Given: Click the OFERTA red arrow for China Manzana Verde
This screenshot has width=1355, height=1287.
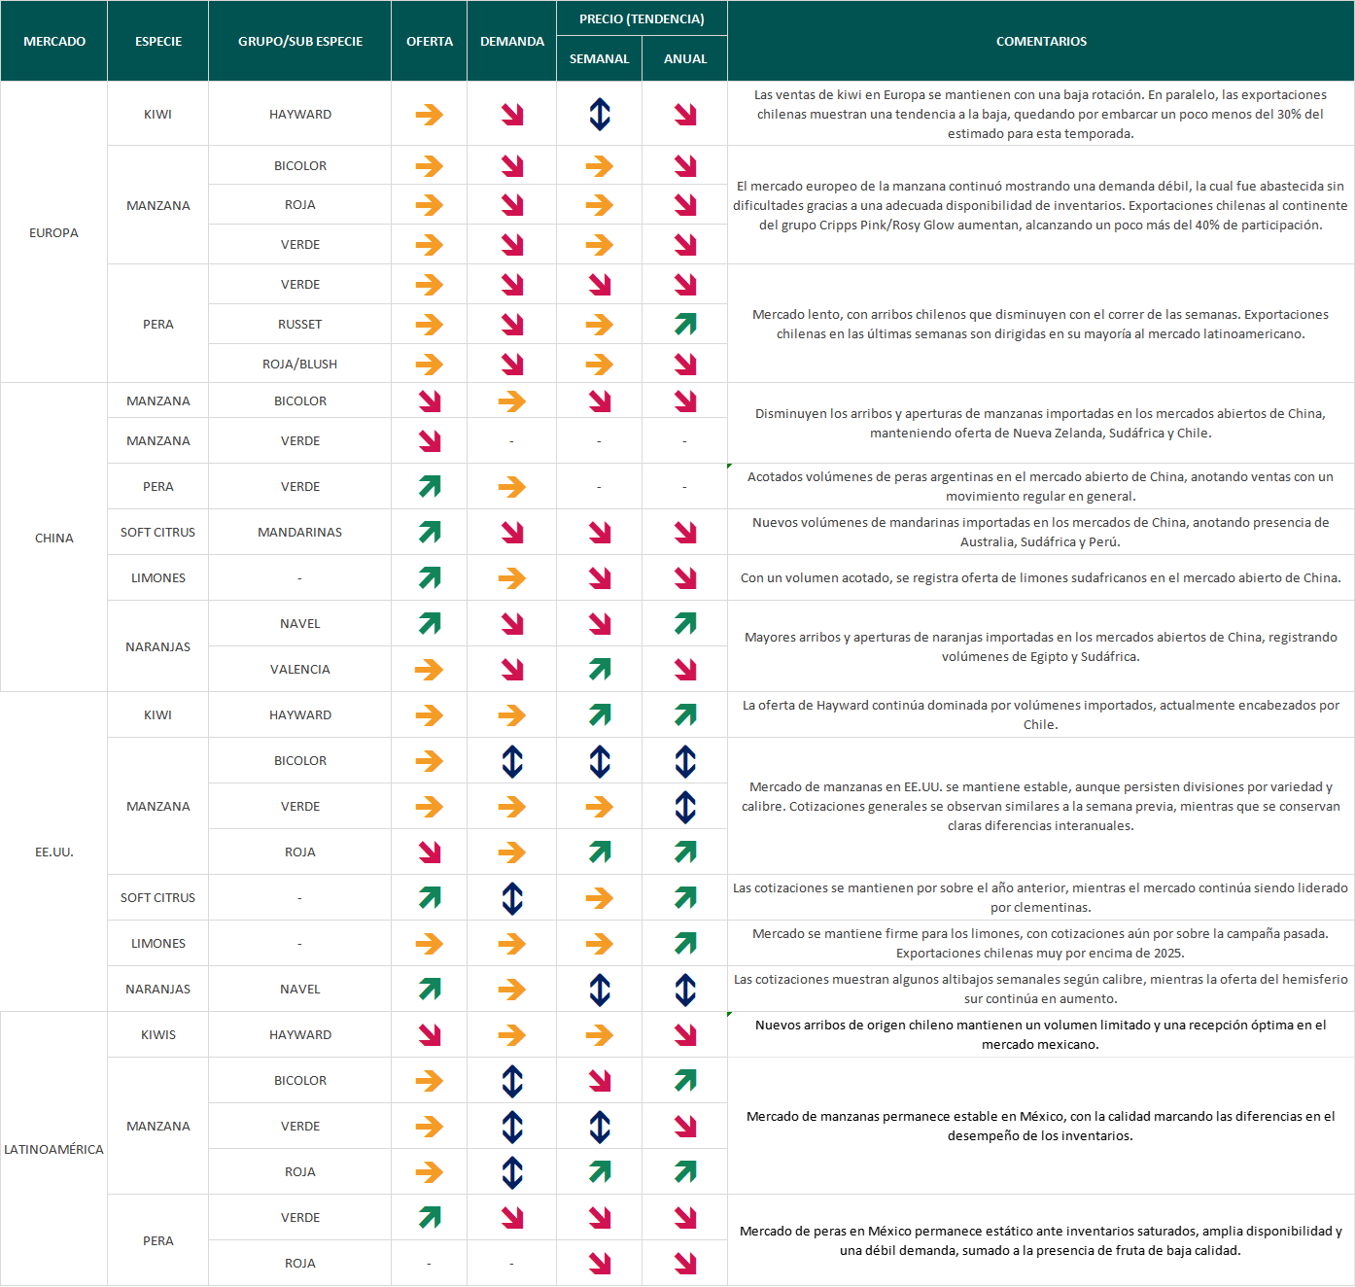Looking at the screenshot, I should (429, 441).
